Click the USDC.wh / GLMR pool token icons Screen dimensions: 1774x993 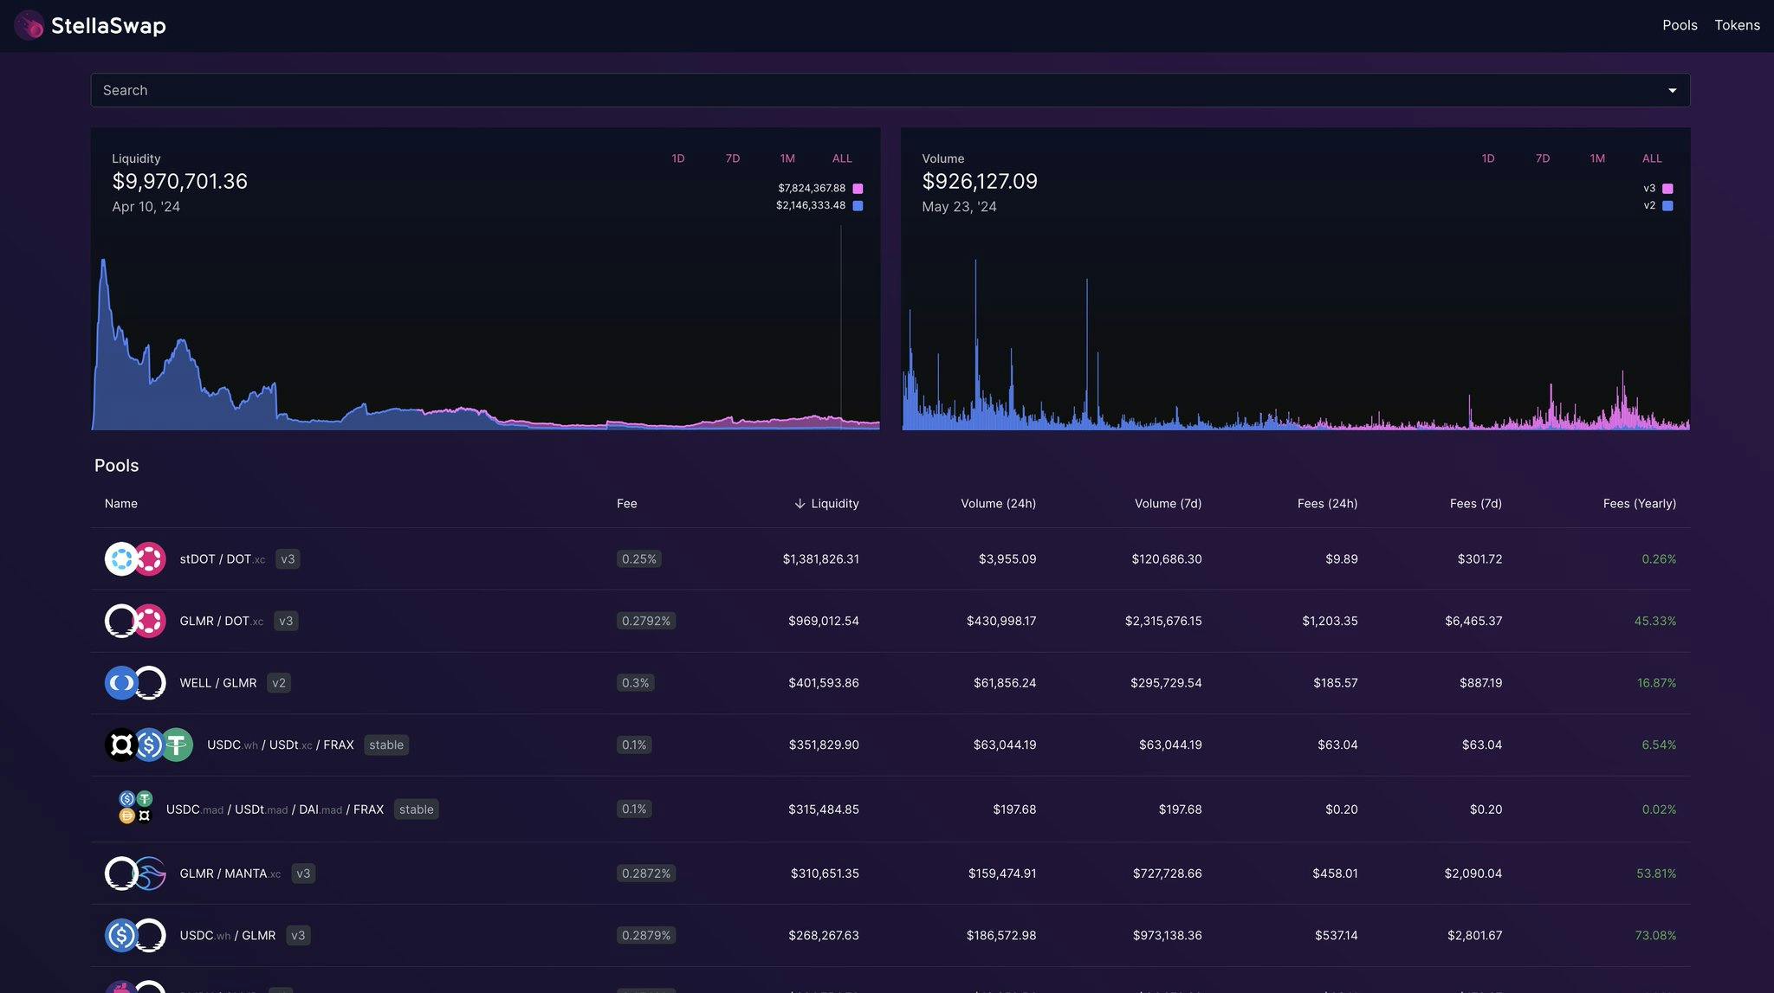tap(135, 935)
